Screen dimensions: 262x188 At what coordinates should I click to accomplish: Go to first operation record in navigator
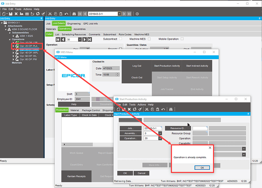point(58,39)
